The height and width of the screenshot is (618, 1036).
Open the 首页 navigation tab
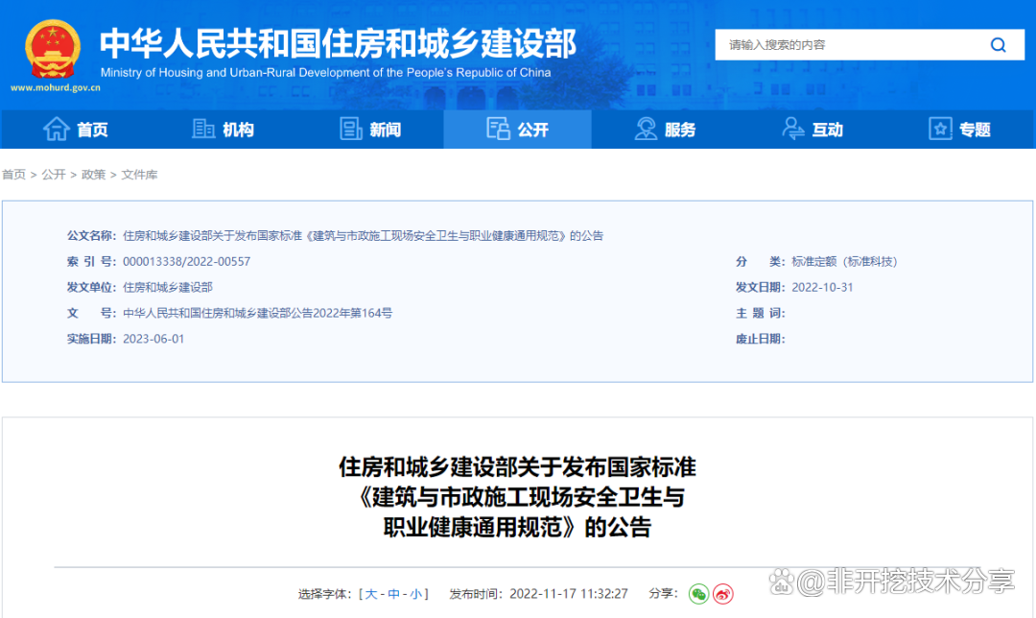pos(76,130)
